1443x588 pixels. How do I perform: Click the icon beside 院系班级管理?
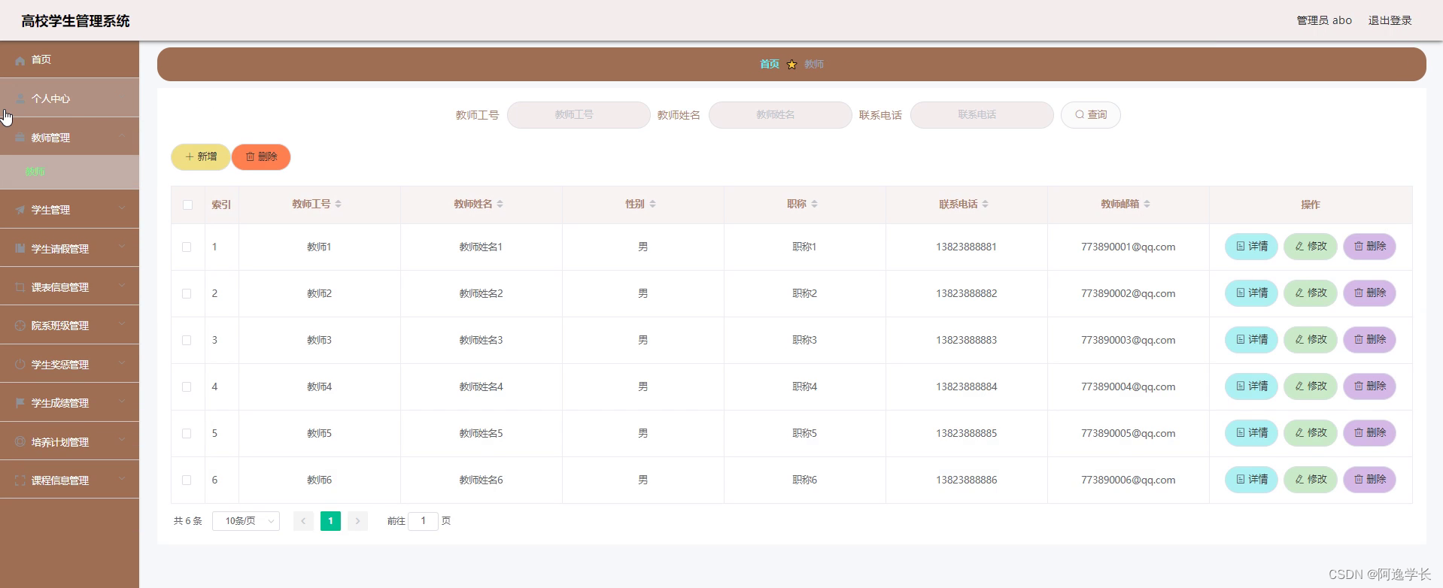(x=20, y=326)
